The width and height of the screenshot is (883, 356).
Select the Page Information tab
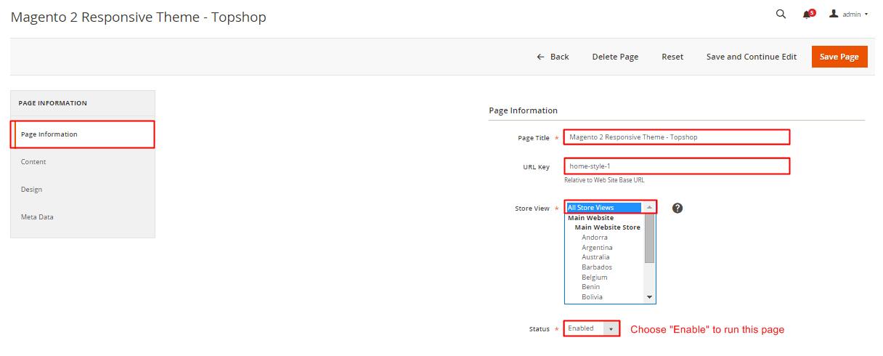pos(83,134)
